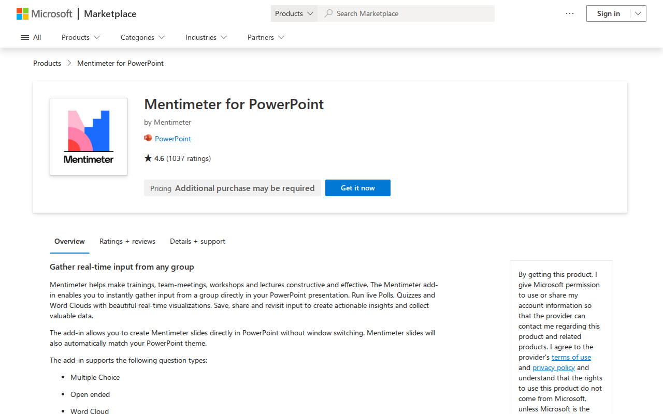The width and height of the screenshot is (663, 414).
Task: Select the Overview tab
Action: tap(69, 241)
